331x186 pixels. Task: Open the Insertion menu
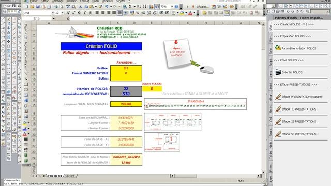(72, 1)
